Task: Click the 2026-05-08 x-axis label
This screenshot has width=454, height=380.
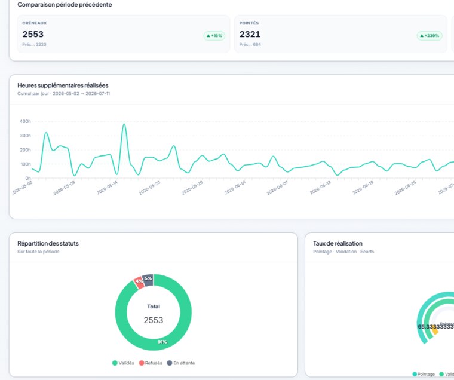Action: [65, 188]
